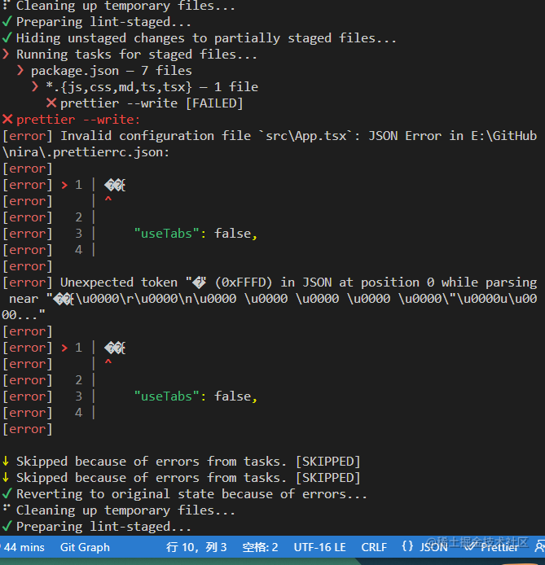Image resolution: width=545 pixels, height=565 pixels.
Task: Open the src\App.tsx path in the error message
Action: pyautogui.click(x=305, y=136)
